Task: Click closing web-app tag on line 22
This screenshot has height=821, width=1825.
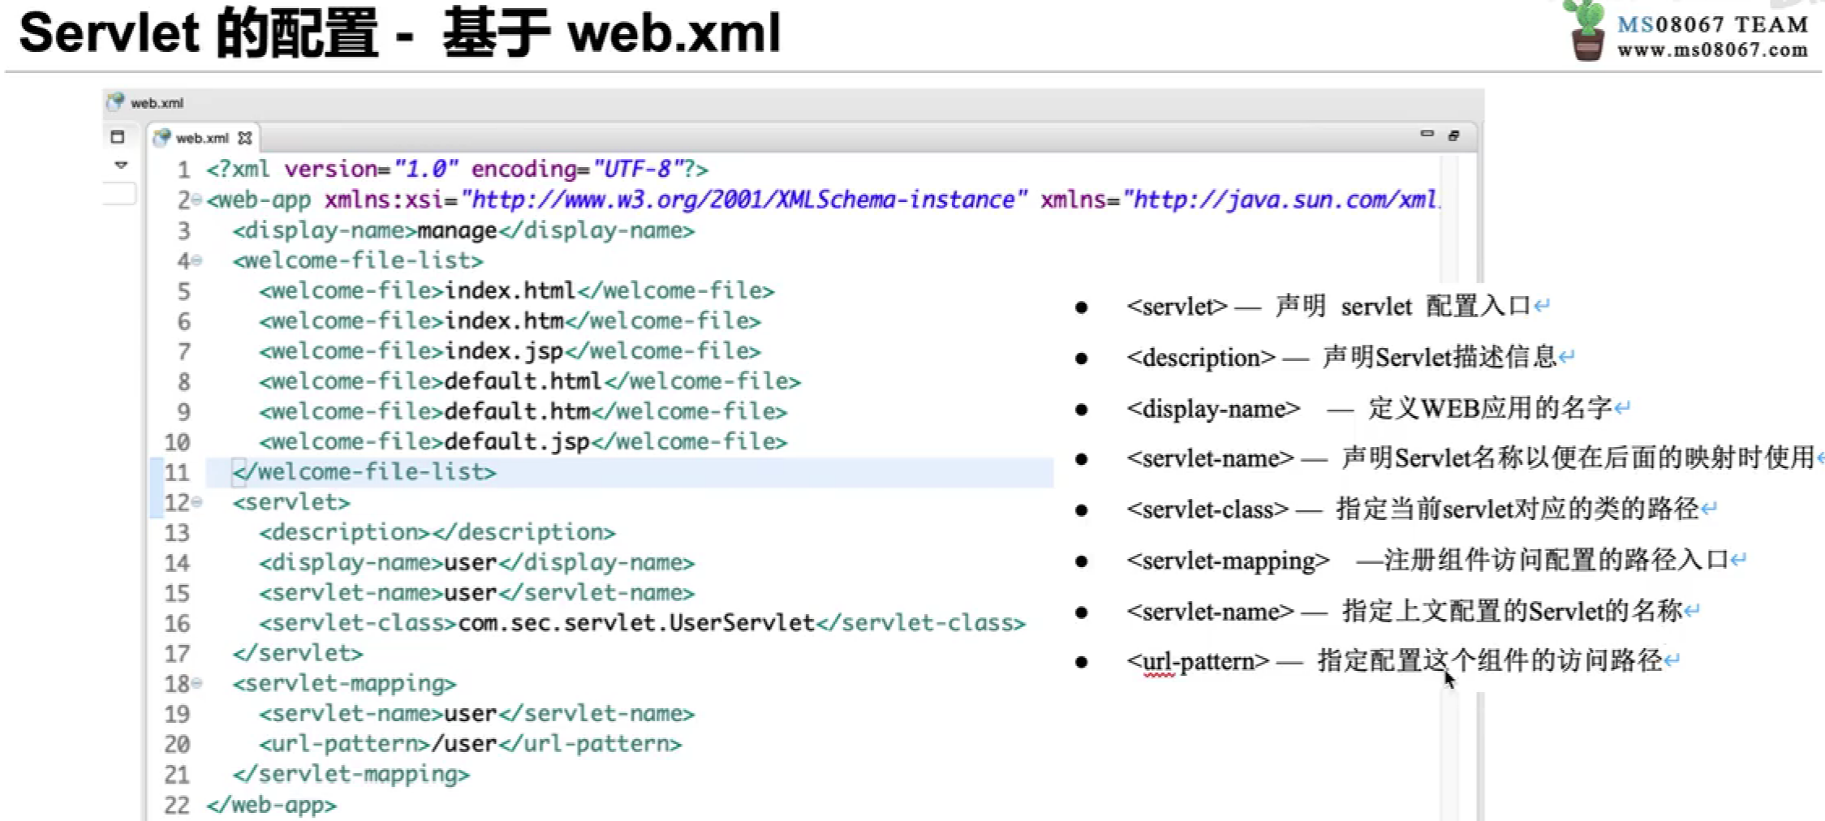Action: click(271, 805)
